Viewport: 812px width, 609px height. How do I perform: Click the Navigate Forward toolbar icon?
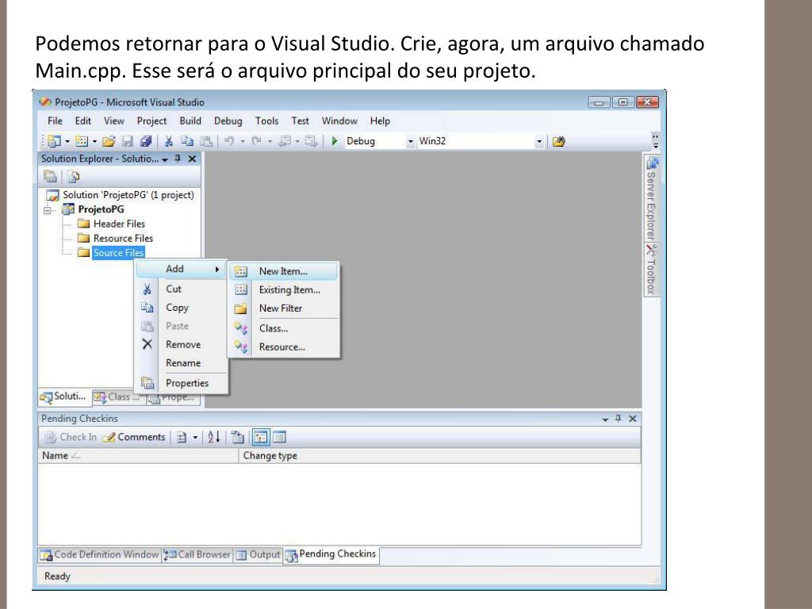tap(311, 141)
